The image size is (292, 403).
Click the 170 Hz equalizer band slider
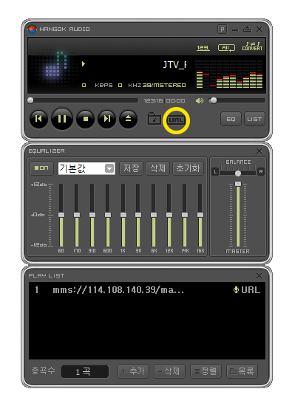coord(76,215)
